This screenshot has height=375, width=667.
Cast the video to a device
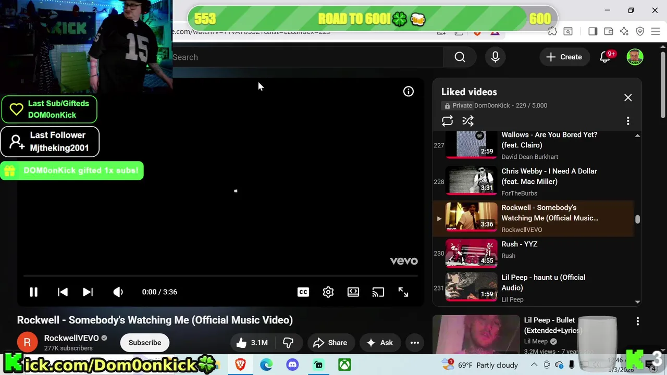(x=378, y=292)
